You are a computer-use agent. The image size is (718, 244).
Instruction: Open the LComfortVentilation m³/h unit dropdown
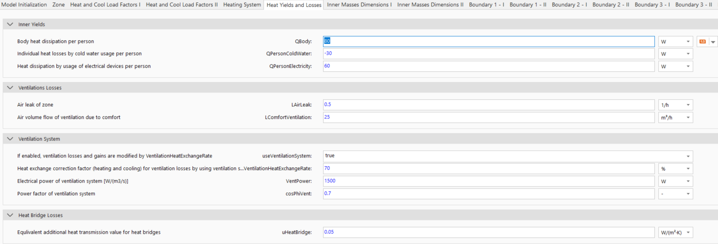tap(676, 118)
